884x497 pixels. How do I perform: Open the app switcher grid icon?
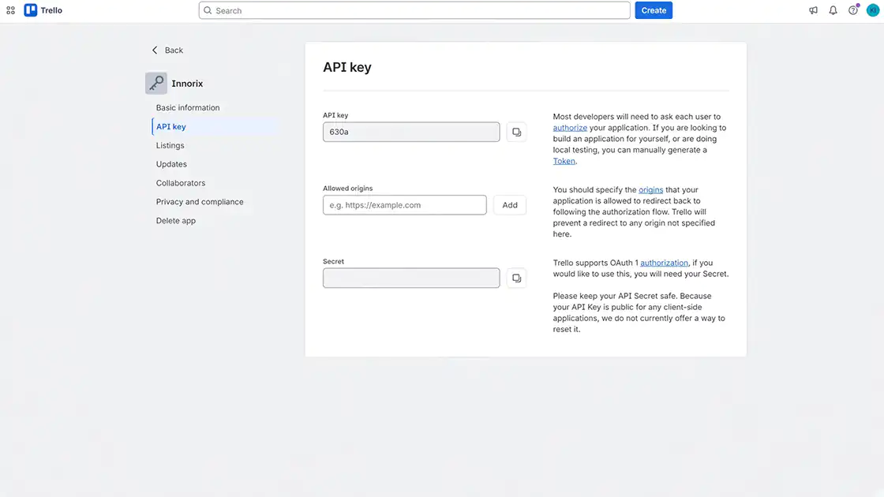click(11, 10)
